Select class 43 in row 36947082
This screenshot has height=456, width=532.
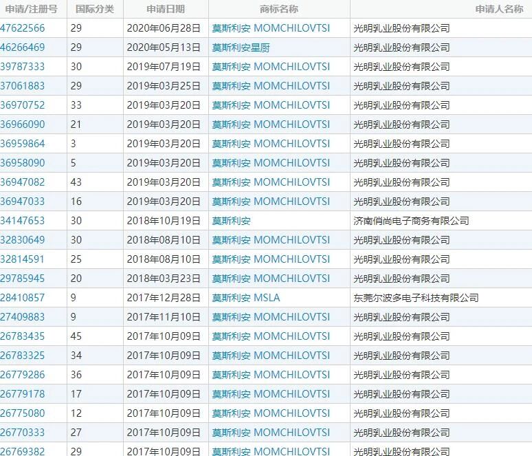76,182
